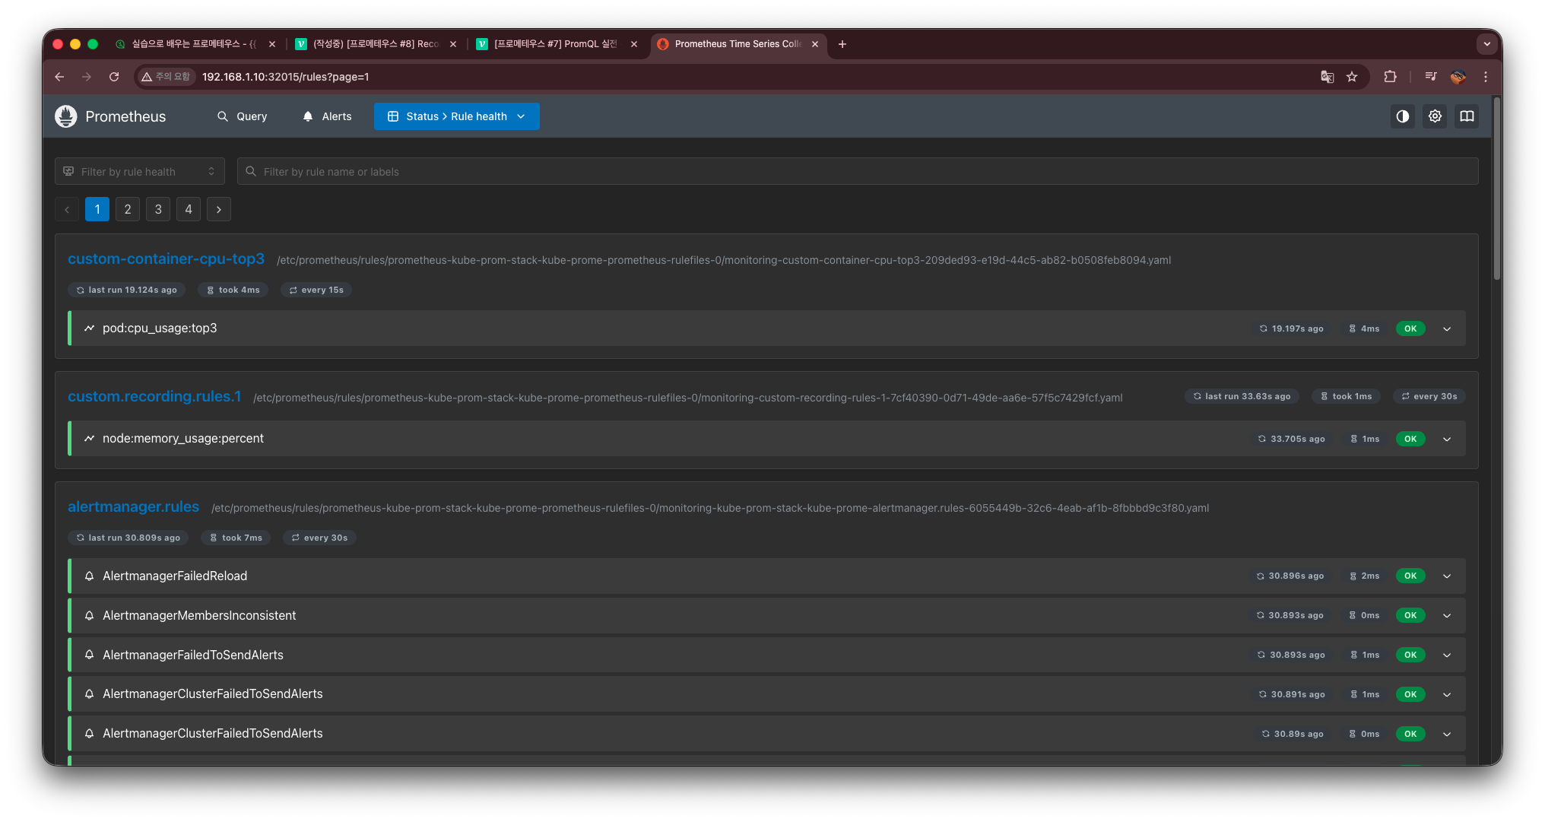This screenshot has width=1545, height=822.
Task: Toggle the dark/light theme icon
Action: 1403,116
